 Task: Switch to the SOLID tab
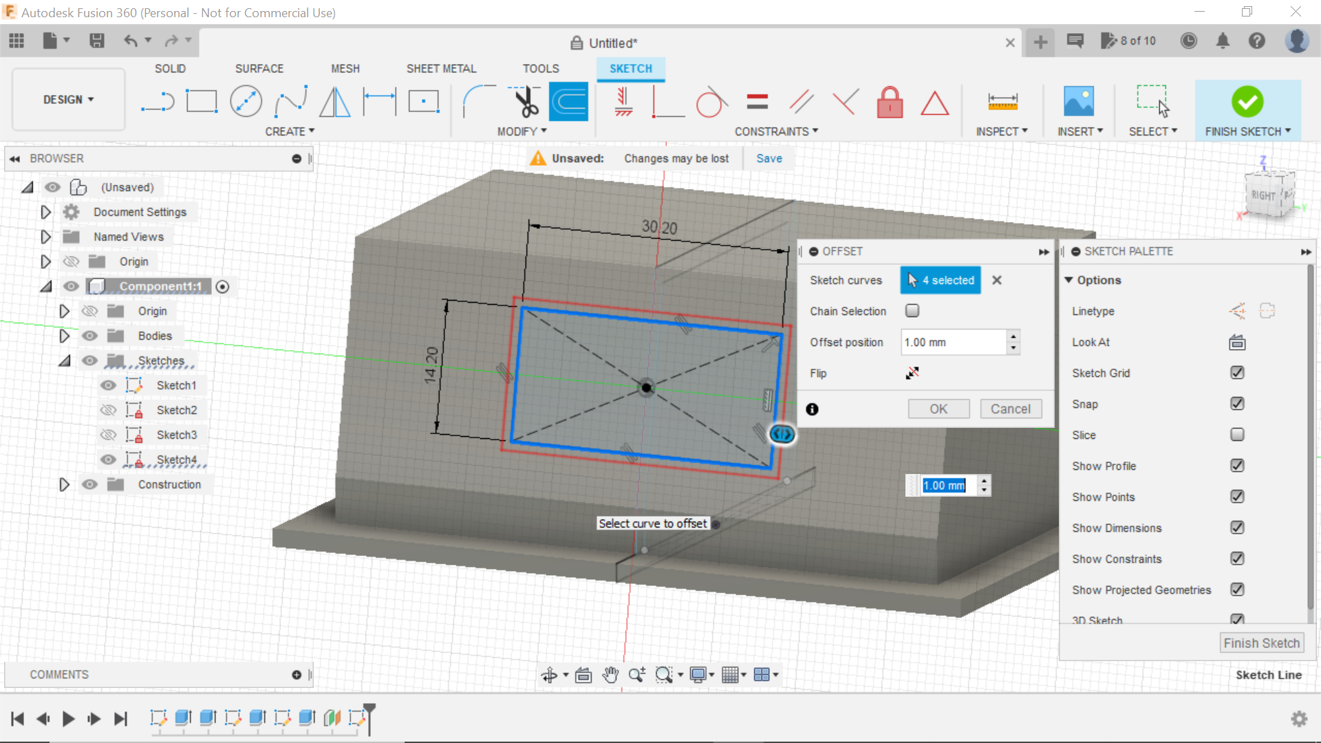click(169, 68)
